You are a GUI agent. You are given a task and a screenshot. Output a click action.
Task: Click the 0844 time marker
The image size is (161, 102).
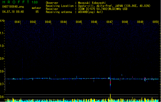(x=63, y=22)
